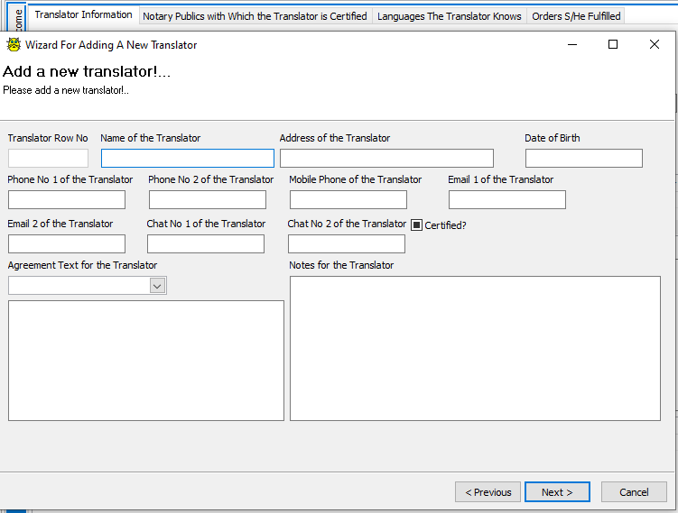Viewport: 678px width, 513px height.
Task: Click the Next > button
Action: [x=557, y=492]
